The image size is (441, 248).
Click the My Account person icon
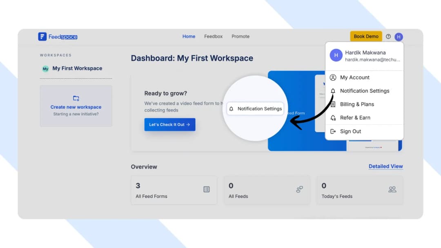tap(334, 77)
